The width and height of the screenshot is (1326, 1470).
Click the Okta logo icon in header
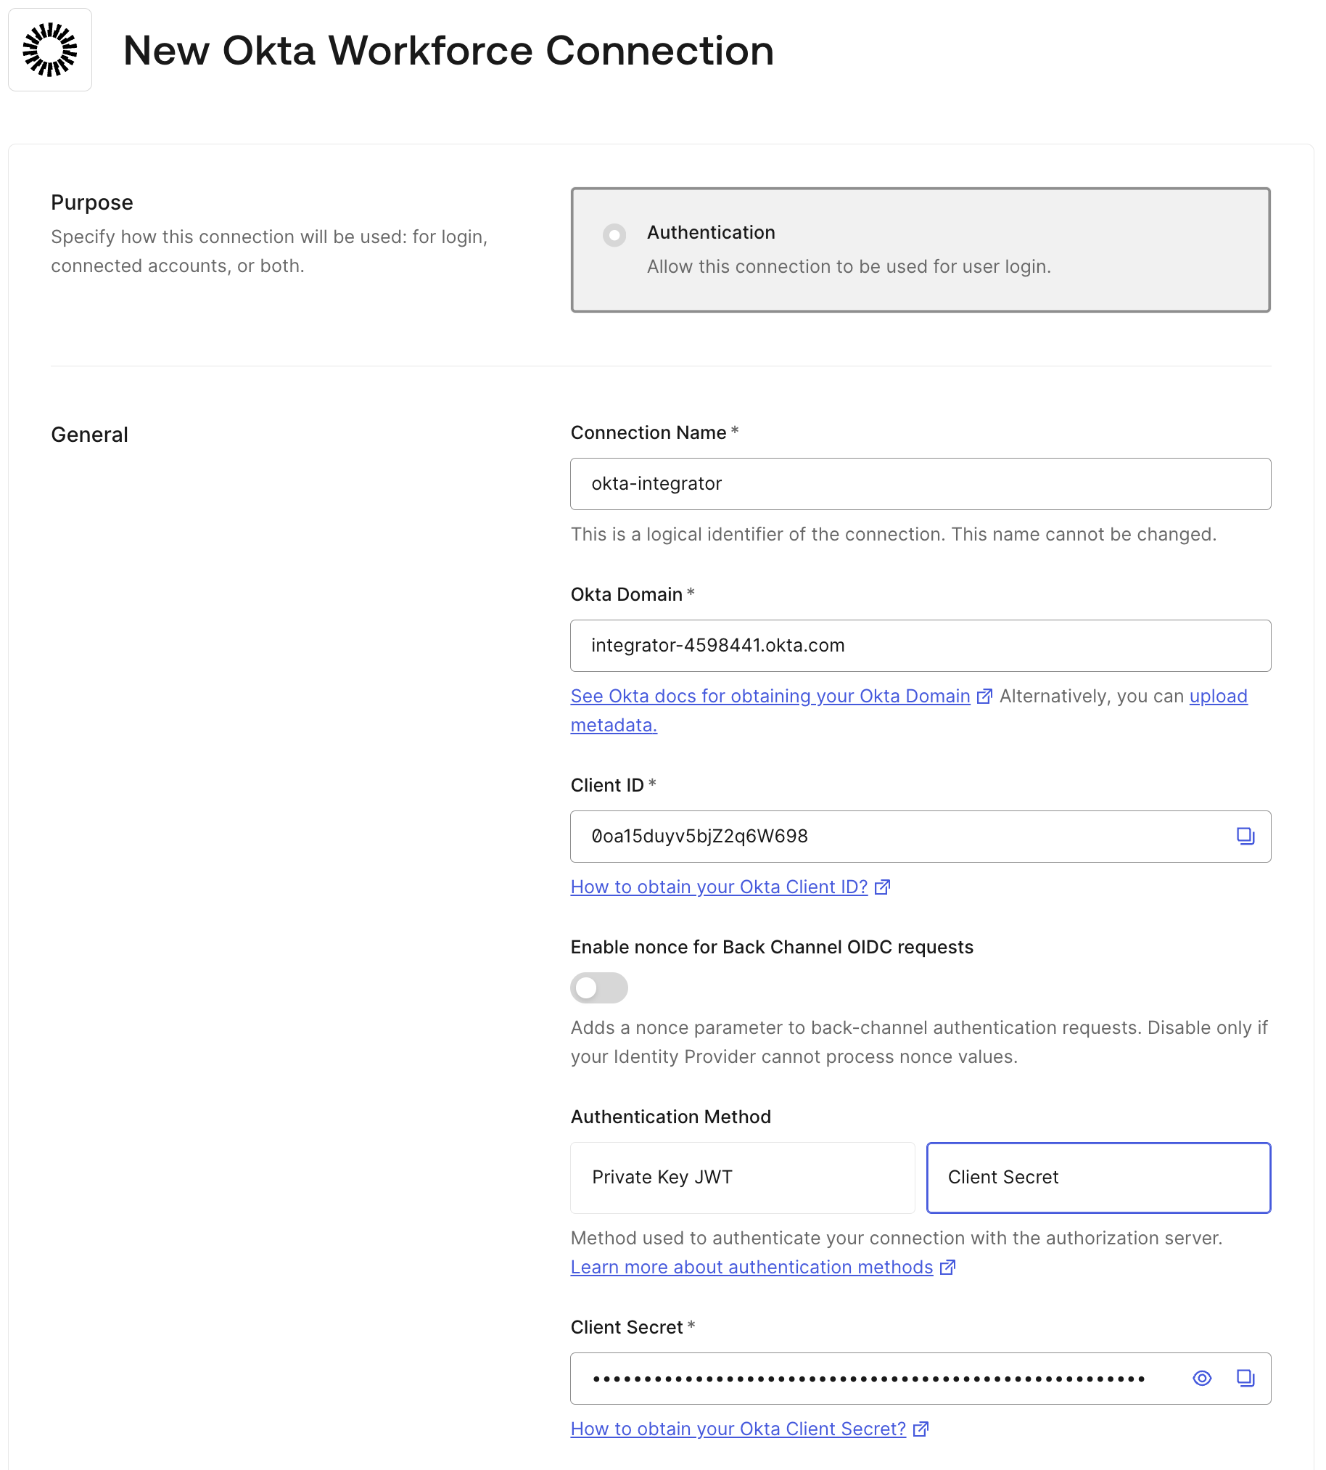coord(49,49)
